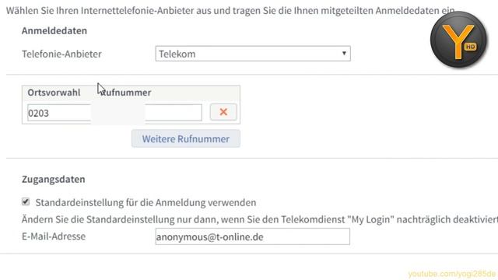498x280 pixels.
Task: Delete the phone number with red X
Action: [x=223, y=112]
